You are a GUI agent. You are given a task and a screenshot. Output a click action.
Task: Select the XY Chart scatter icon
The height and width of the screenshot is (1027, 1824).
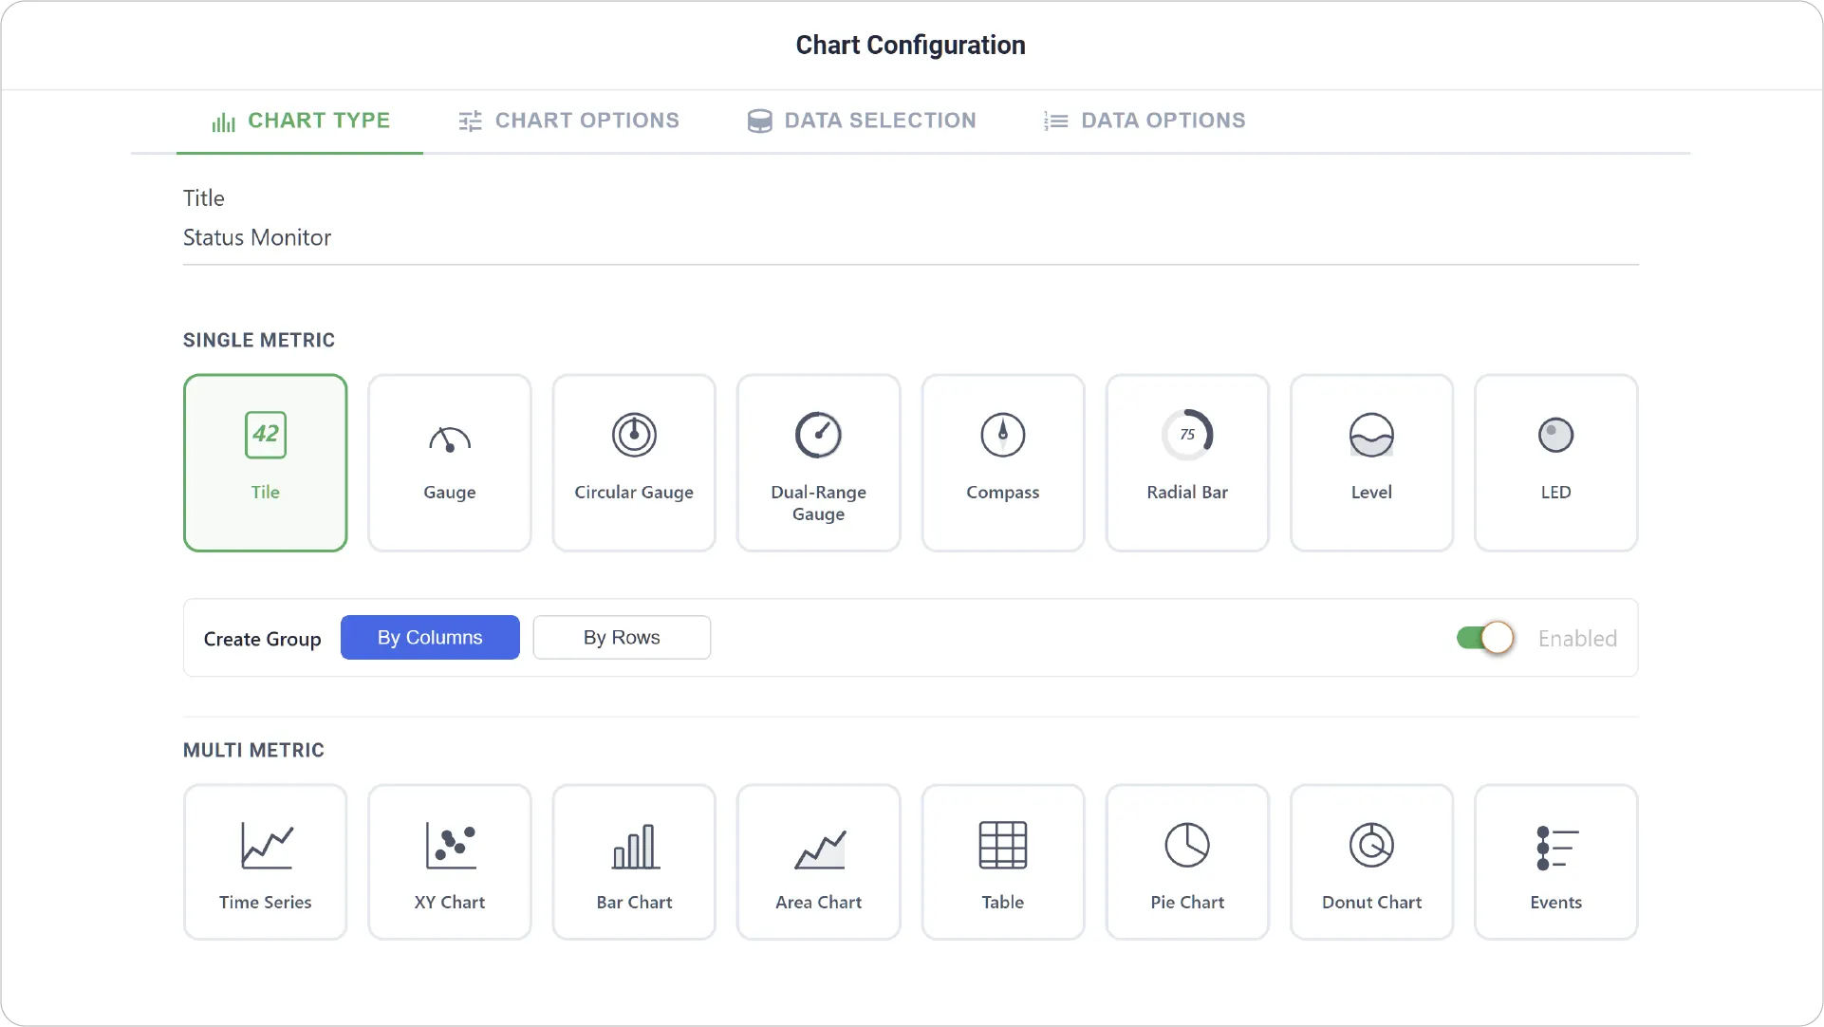pyautogui.click(x=450, y=845)
